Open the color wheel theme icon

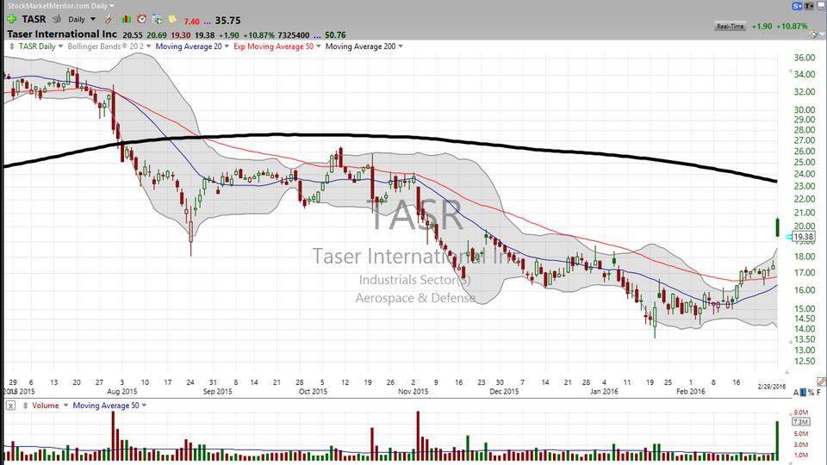pos(814,34)
